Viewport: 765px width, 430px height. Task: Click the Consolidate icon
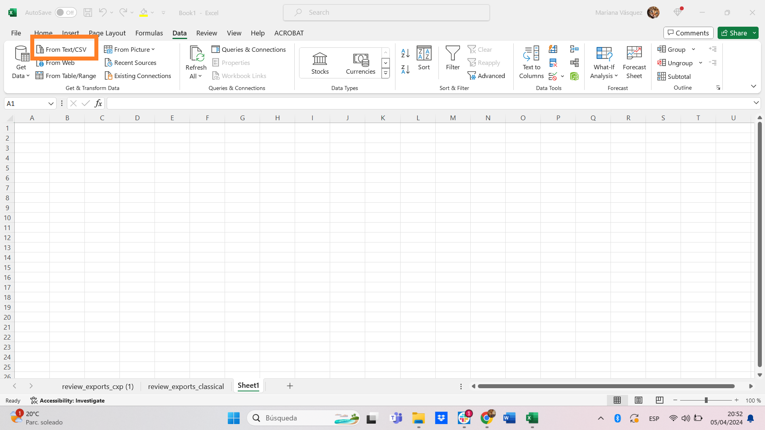[574, 49]
